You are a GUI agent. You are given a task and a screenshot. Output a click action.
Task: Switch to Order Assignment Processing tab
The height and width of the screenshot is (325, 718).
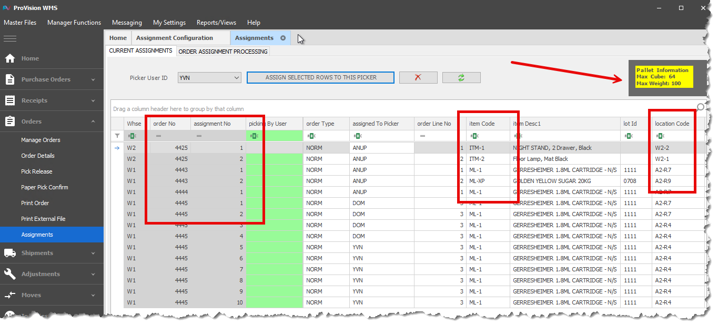coord(223,52)
